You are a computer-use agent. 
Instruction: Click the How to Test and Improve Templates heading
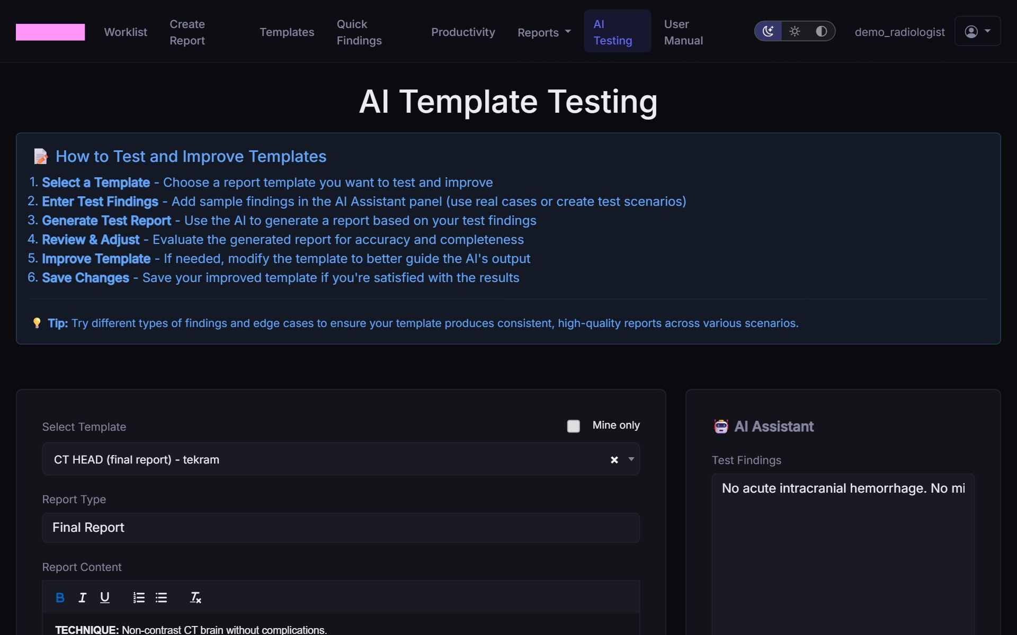tap(191, 156)
